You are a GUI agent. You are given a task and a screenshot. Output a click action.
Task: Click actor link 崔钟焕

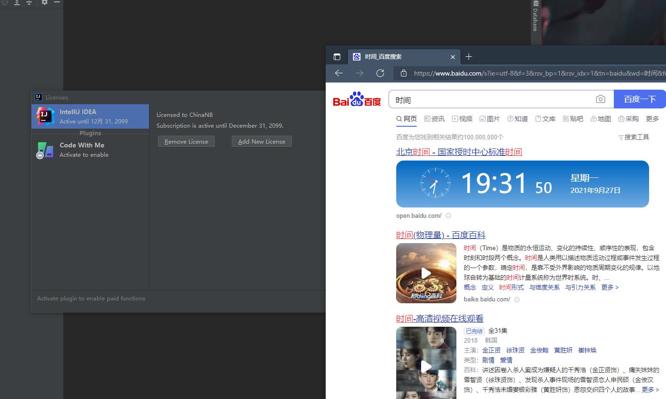tap(587, 350)
